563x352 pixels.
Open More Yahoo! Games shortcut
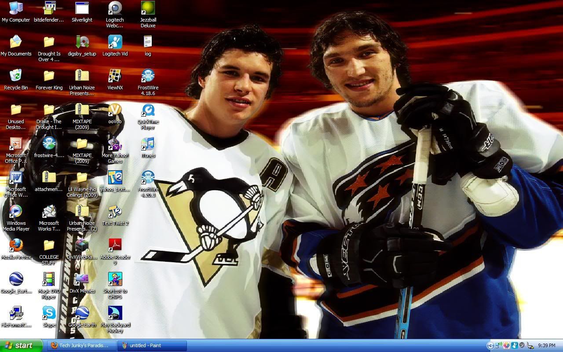(x=115, y=150)
